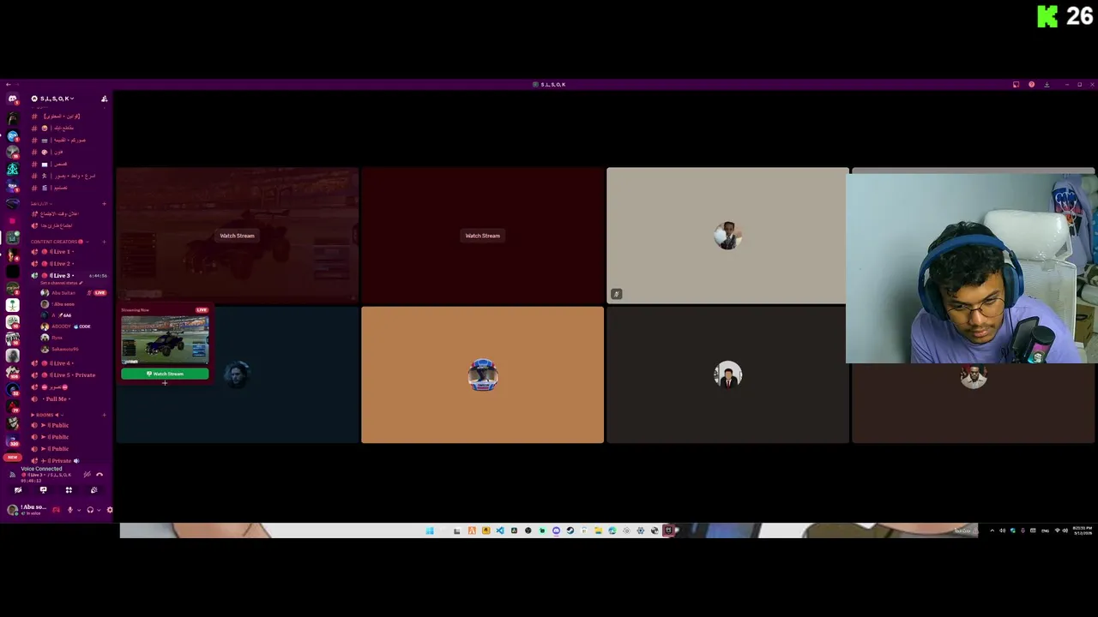Add a channel to CONTENT CREATORS category
The image size is (1098, 617).
pos(105,242)
